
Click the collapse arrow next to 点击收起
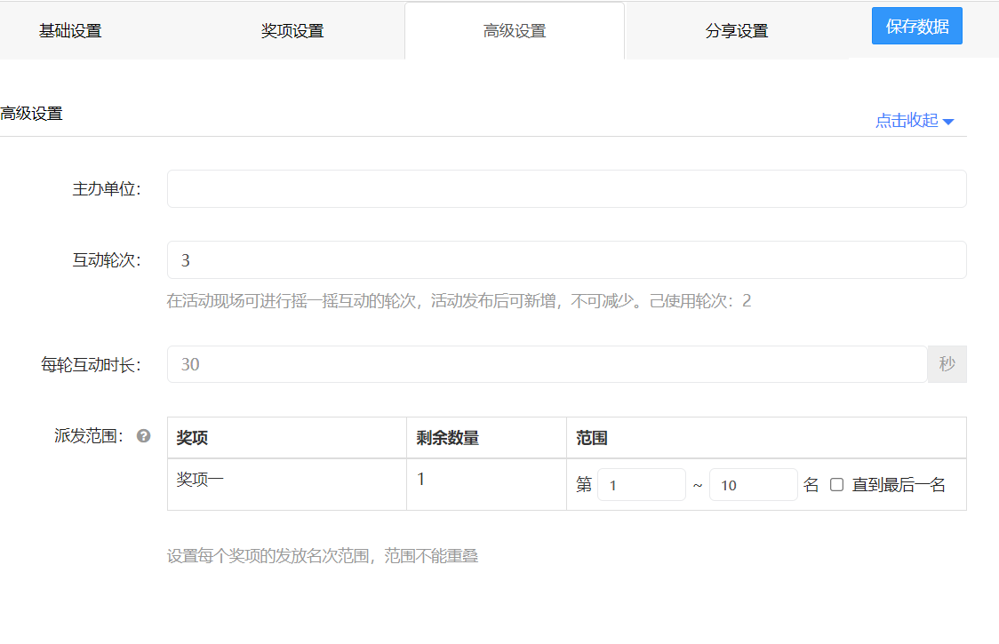point(950,121)
